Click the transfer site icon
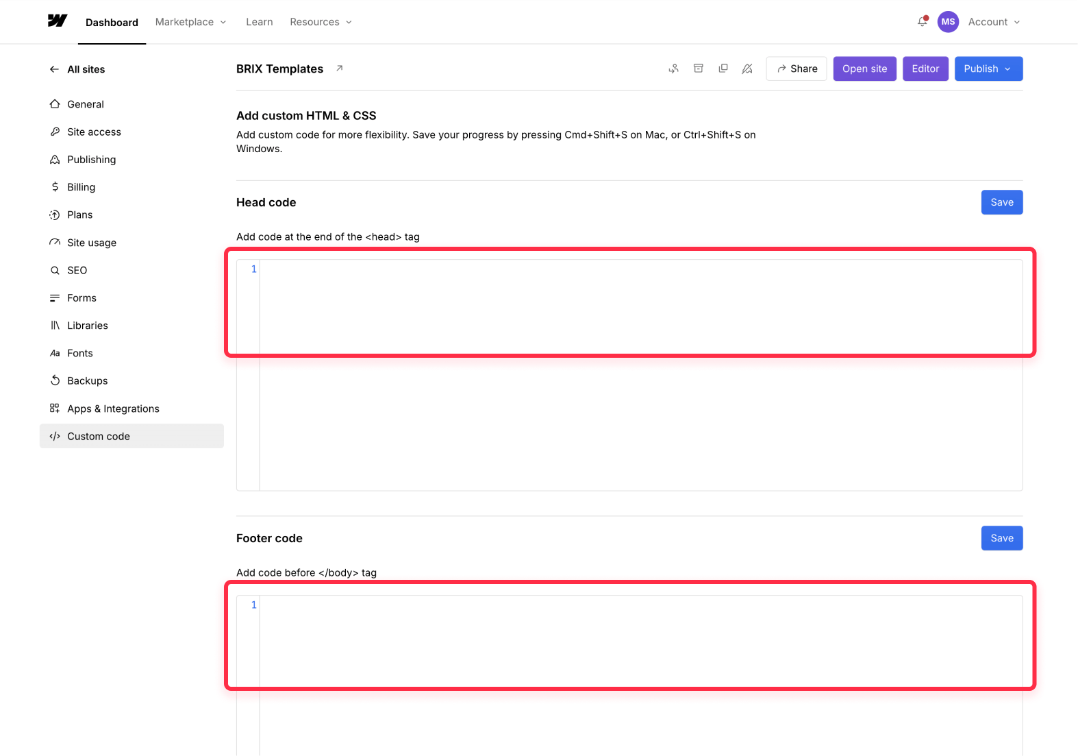This screenshot has height=756, width=1078. [x=674, y=69]
